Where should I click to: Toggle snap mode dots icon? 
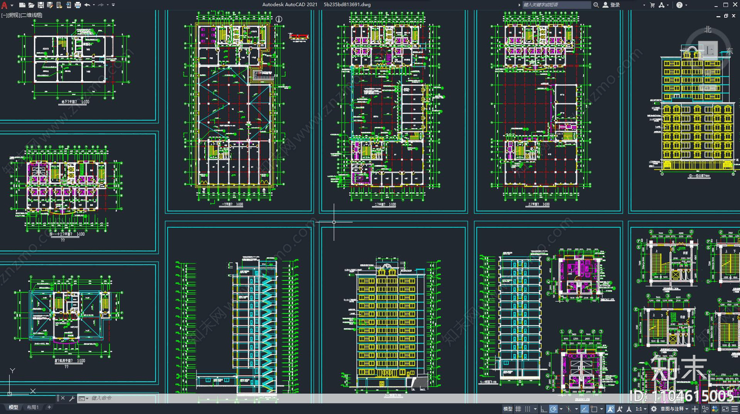(528, 409)
